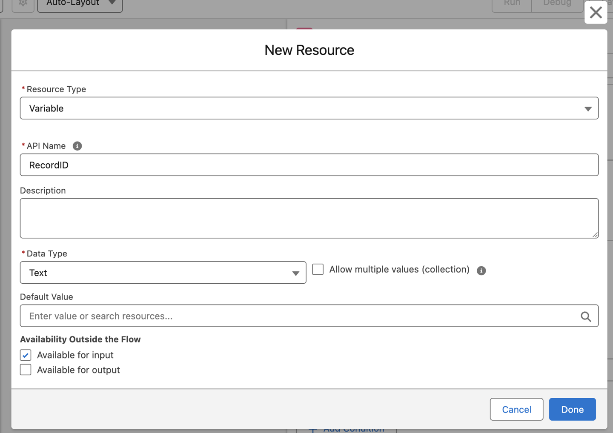Uncheck Available for input
The height and width of the screenshot is (433, 613).
point(26,355)
